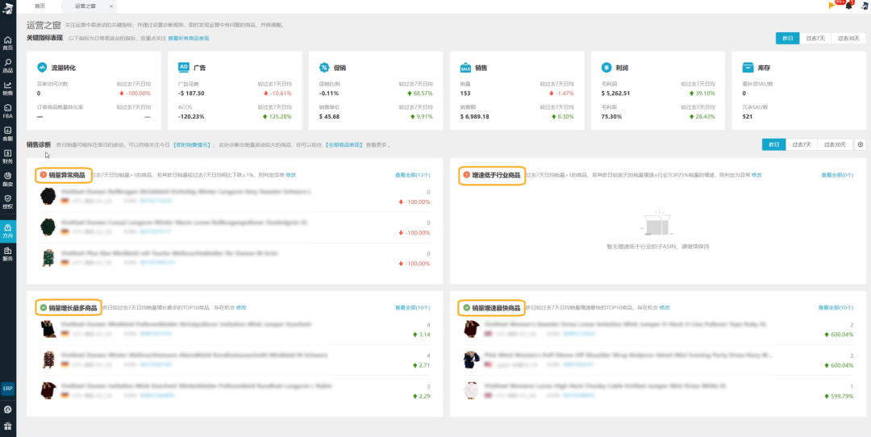Click the green check icon beside 销量增速最快商品
Viewport: 871px width, 437px height.
(x=467, y=307)
